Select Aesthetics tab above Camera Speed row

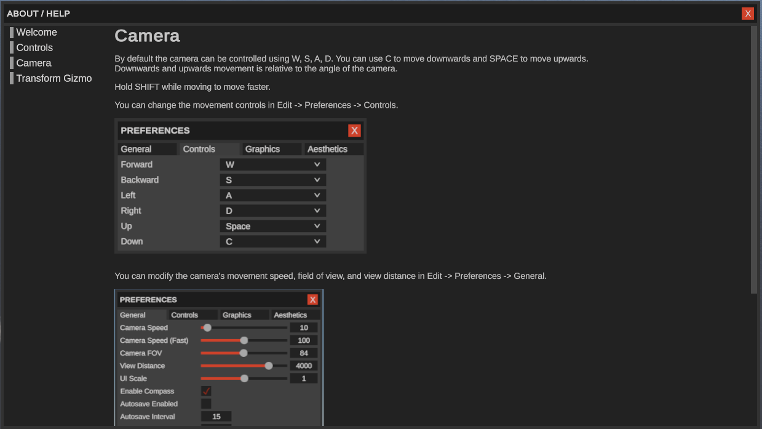[296, 315]
